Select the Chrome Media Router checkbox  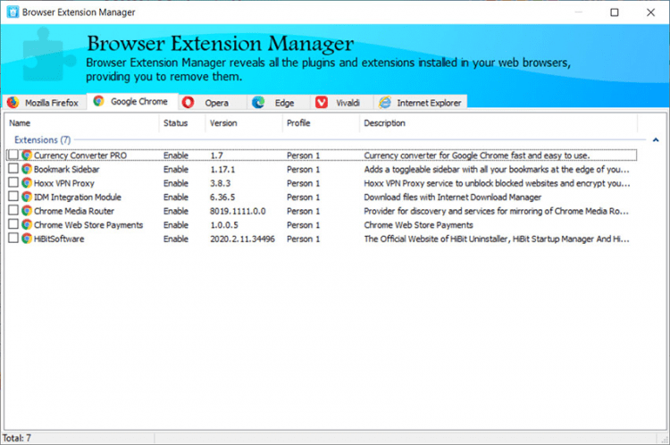(x=13, y=211)
